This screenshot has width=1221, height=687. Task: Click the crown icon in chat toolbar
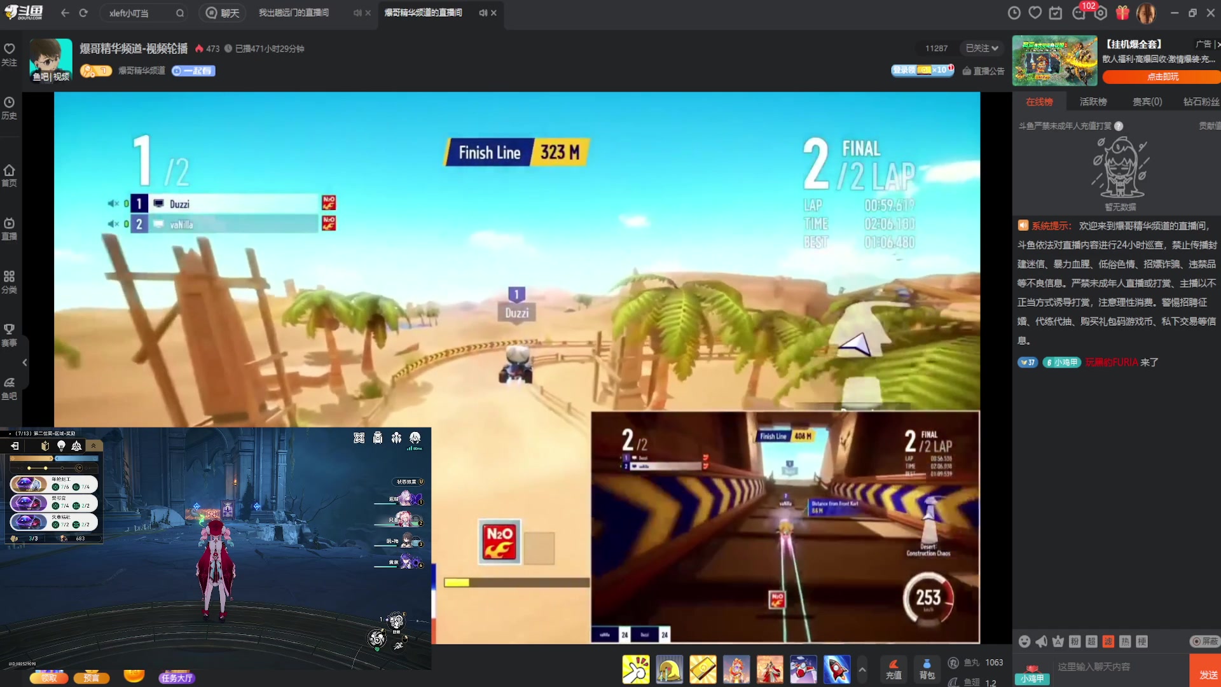[1058, 641]
